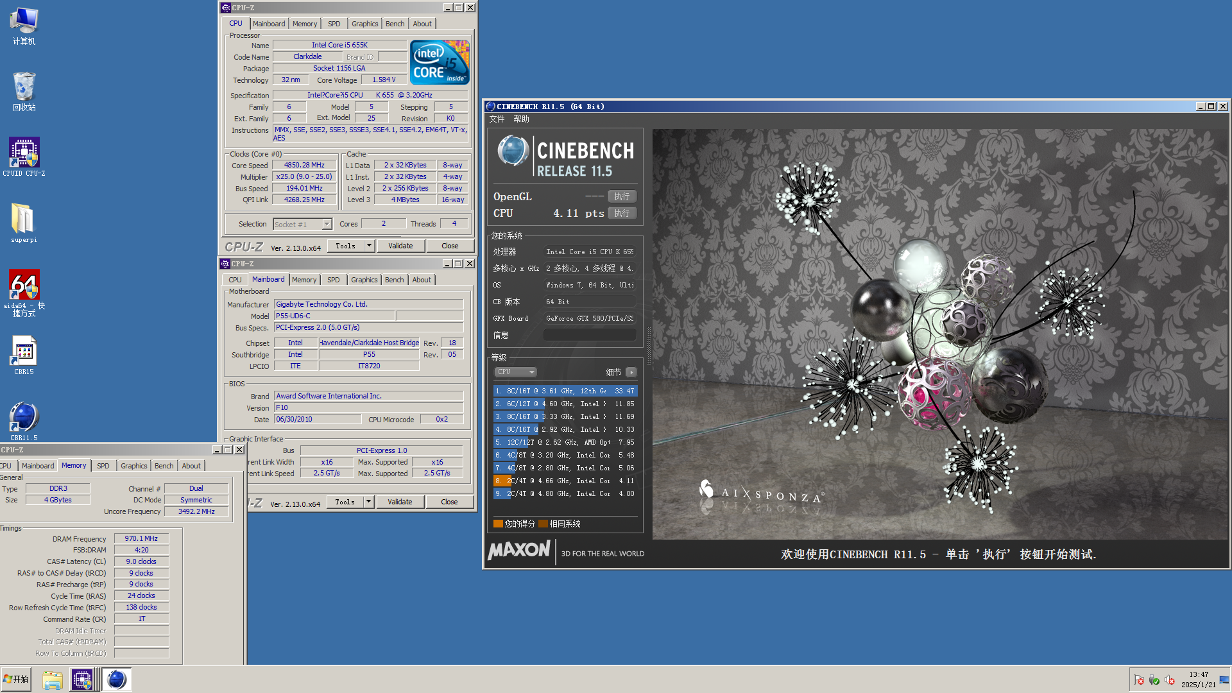The height and width of the screenshot is (693, 1232).
Task: Open the Start menu button
Action: tap(16, 679)
